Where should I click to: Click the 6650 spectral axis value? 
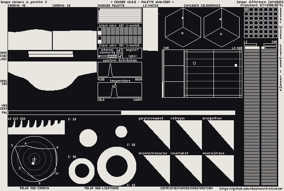coord(138,80)
